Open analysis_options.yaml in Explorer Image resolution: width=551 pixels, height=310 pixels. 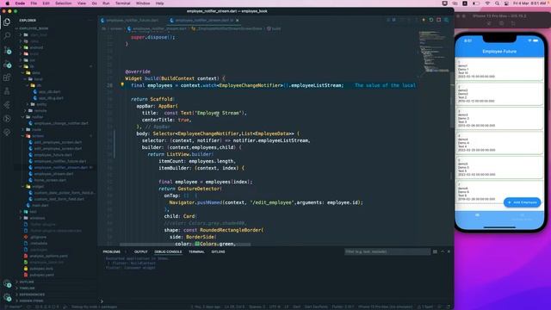pos(48,257)
